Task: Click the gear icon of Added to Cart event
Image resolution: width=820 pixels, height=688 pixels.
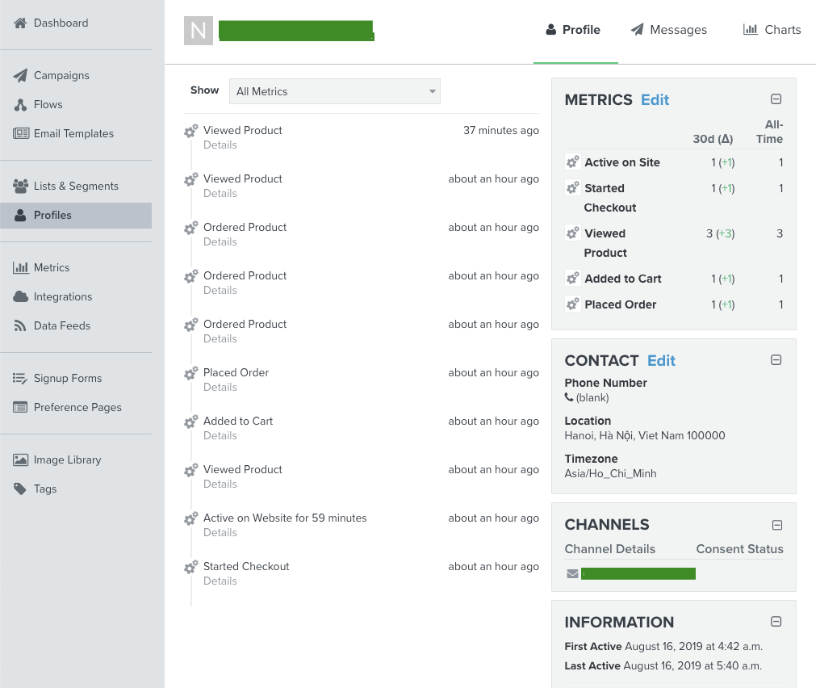Action: pyautogui.click(x=191, y=422)
